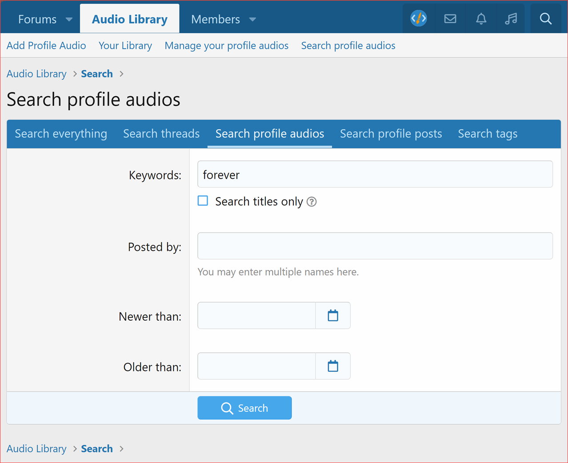The width and height of the screenshot is (568, 463).
Task: Click the code brackets icon in navbar
Action: tap(418, 19)
